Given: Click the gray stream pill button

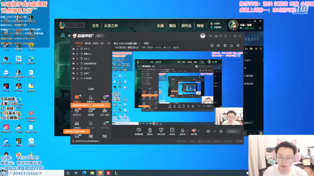Looking at the screenshot, I should click(x=233, y=132).
